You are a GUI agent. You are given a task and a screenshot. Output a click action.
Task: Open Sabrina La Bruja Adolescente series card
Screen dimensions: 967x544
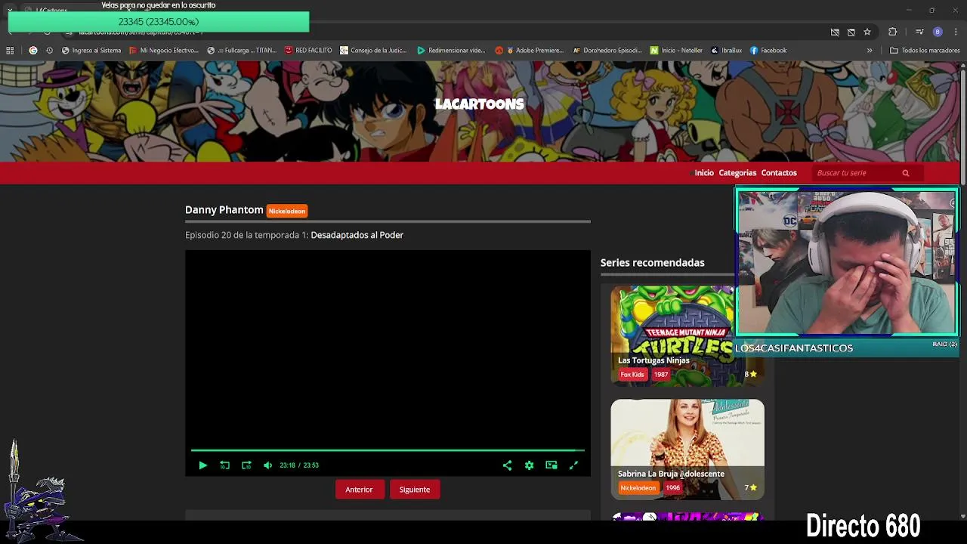[x=687, y=450]
